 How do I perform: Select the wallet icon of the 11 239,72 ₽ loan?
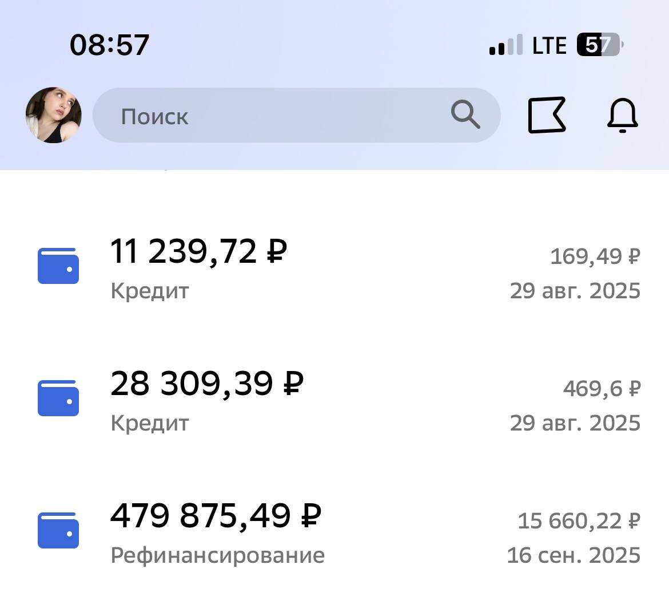58,266
